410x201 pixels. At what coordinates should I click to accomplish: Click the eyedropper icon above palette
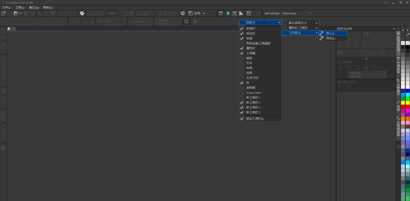click(408, 34)
